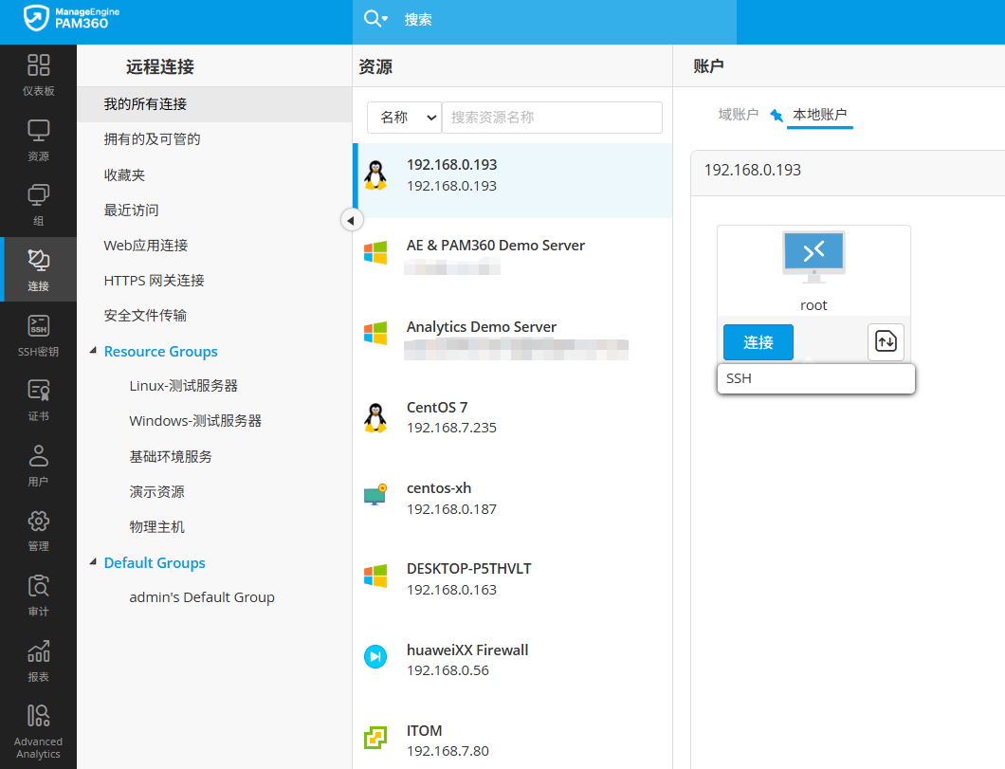Image resolution: width=1005 pixels, height=769 pixels.
Task: Click the Windows icon for Analytics Demo Server
Action: [x=375, y=333]
